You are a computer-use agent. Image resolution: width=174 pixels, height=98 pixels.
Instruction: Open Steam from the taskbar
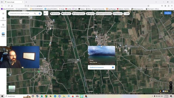(x=37, y=96)
